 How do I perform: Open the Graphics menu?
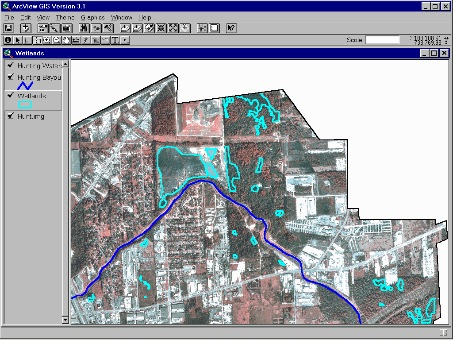(x=92, y=17)
